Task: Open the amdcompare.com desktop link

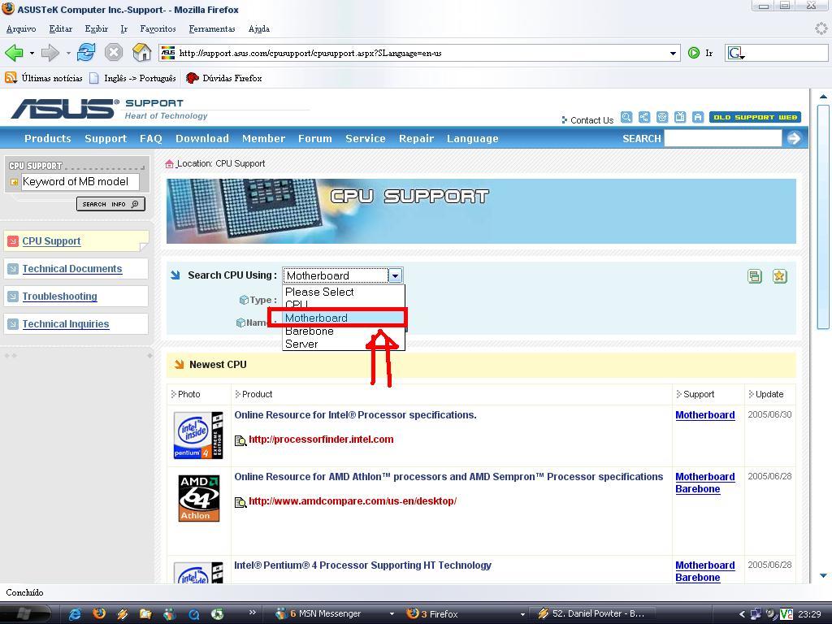Action: (353, 500)
